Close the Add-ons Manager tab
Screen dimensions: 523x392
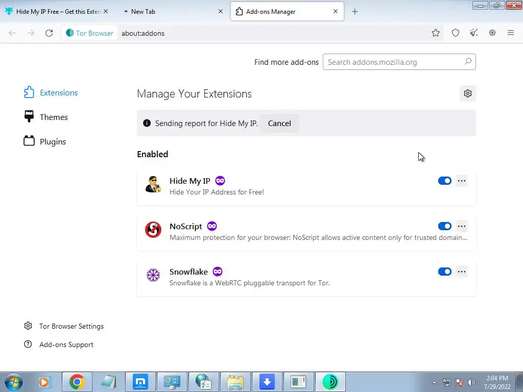[336, 11]
